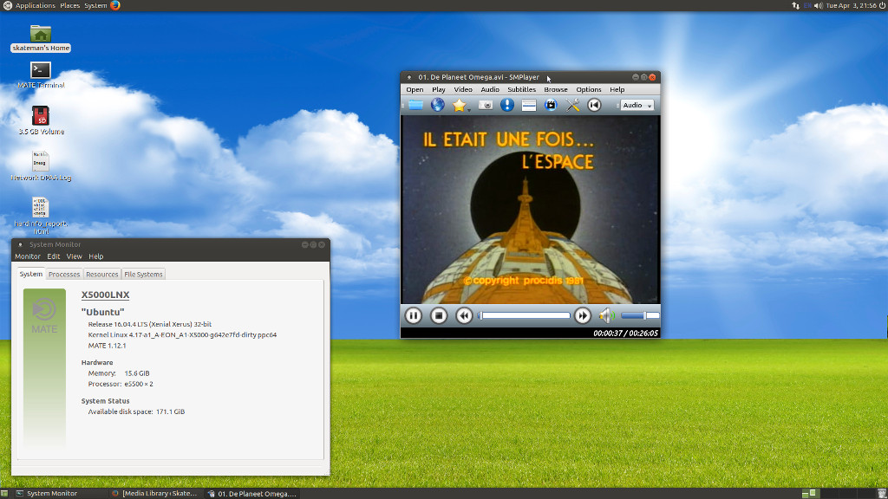Open the playlist icon in SMPlayer toolbar
The image size is (888, 499).
tap(529, 105)
